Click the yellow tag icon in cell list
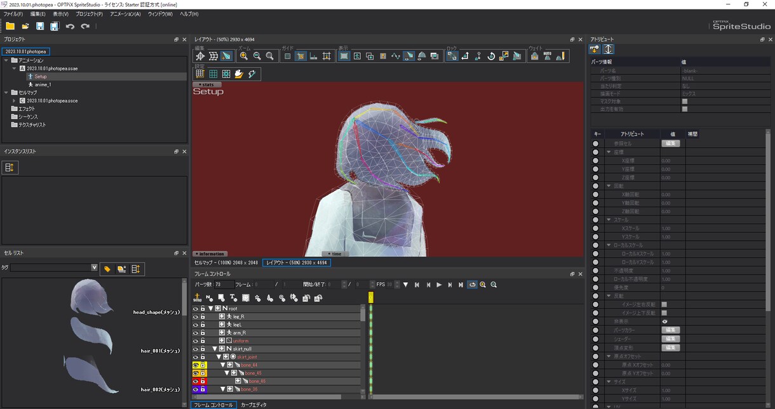The width and height of the screenshot is (775, 409). (107, 269)
